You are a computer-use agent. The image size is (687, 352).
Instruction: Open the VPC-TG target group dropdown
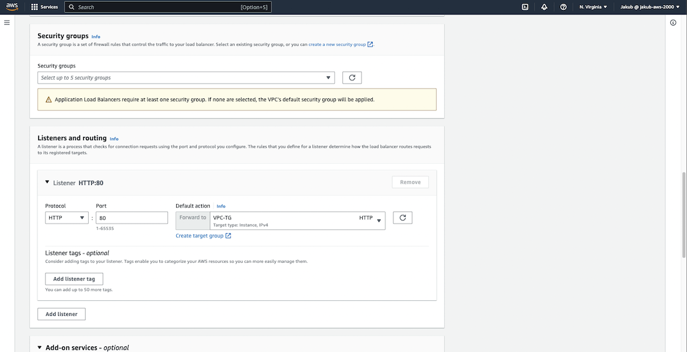(297, 221)
